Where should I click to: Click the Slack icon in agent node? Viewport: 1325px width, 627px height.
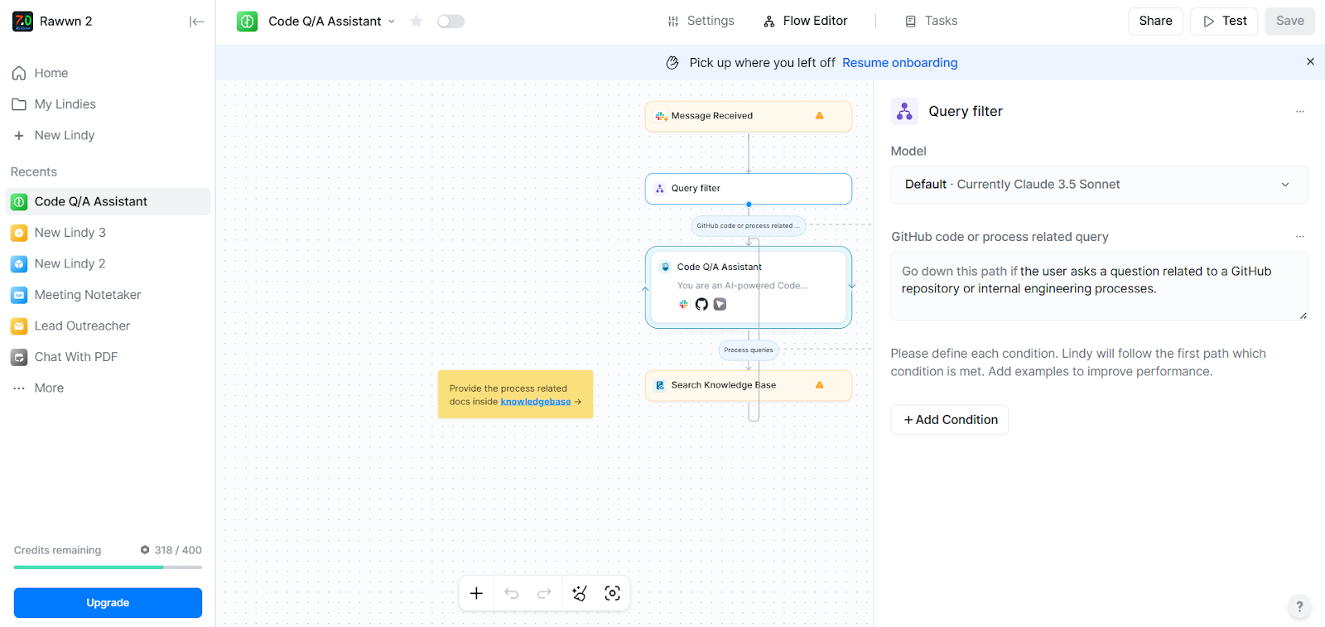[x=684, y=304]
